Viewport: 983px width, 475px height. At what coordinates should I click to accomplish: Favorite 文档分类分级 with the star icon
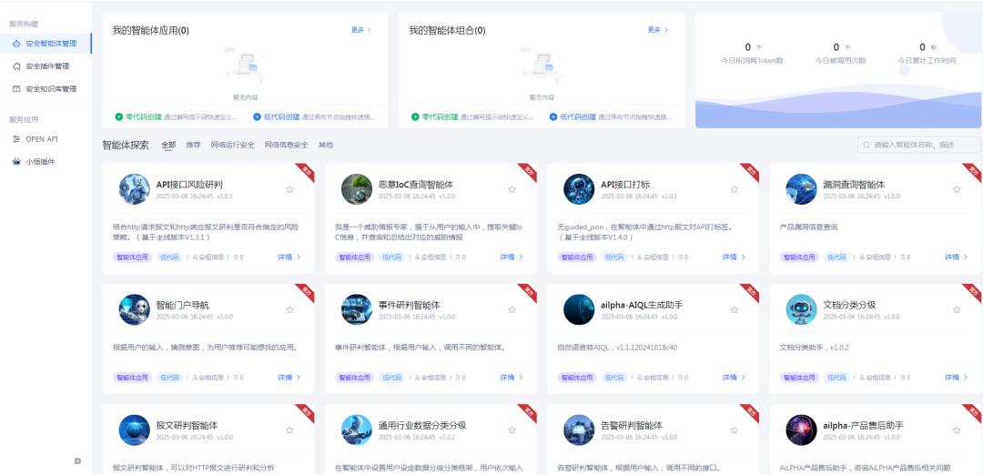click(957, 309)
